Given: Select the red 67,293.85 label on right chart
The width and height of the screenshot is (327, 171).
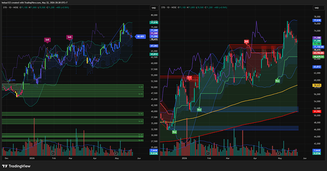Looking at the screenshot, I should [x=318, y=53].
